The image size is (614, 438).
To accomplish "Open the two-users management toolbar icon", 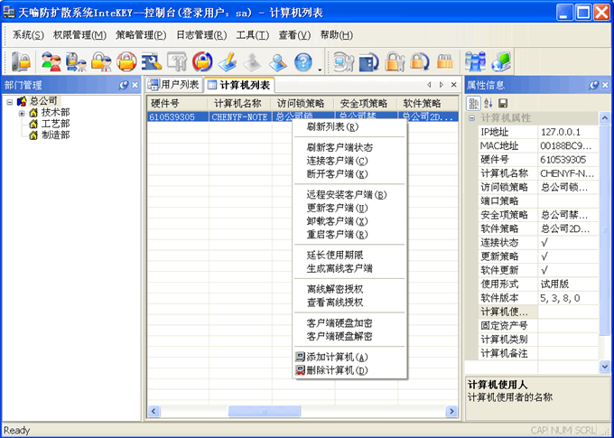I will point(51,62).
